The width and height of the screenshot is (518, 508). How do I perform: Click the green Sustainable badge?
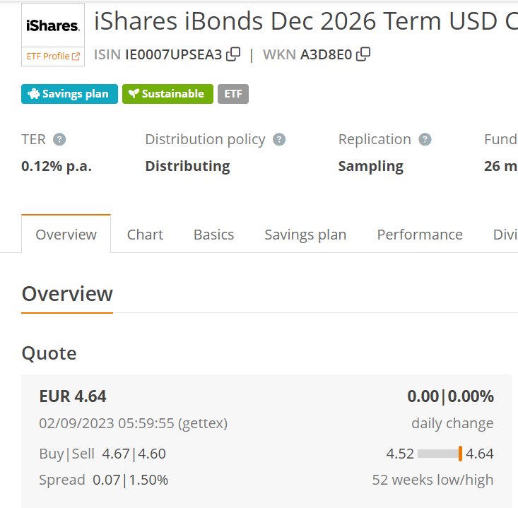coord(167,94)
